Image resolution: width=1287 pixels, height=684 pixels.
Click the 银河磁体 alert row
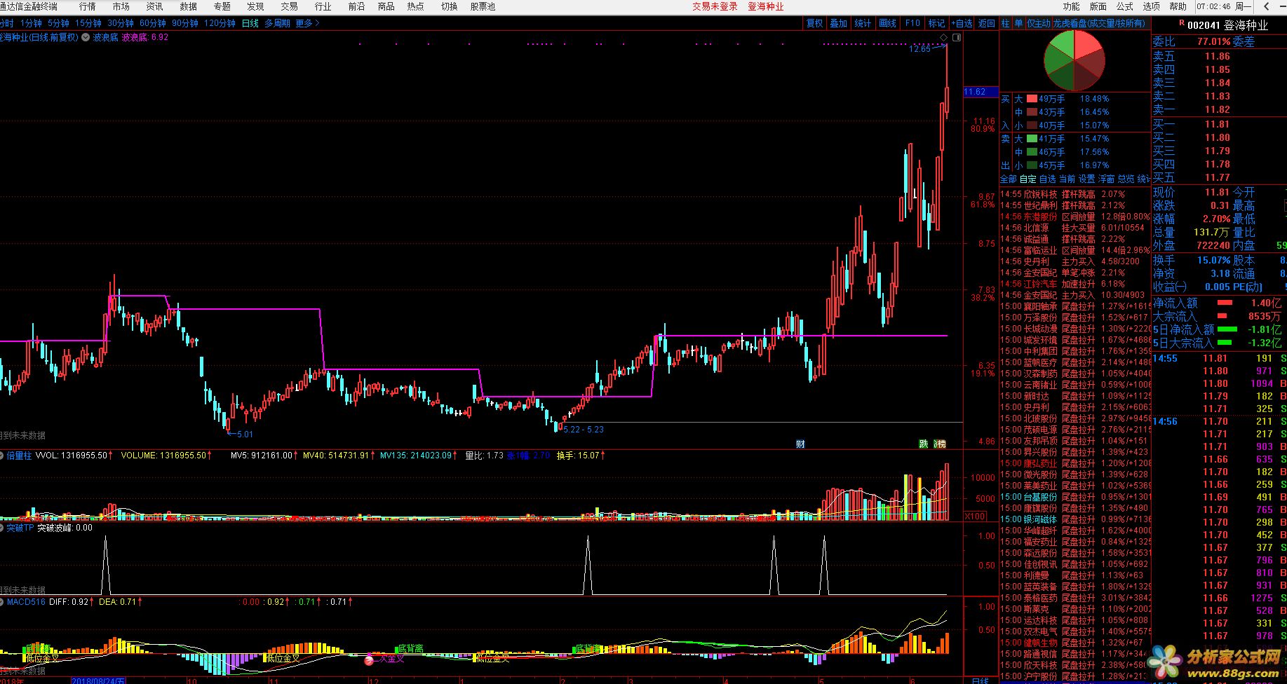(x=1074, y=519)
